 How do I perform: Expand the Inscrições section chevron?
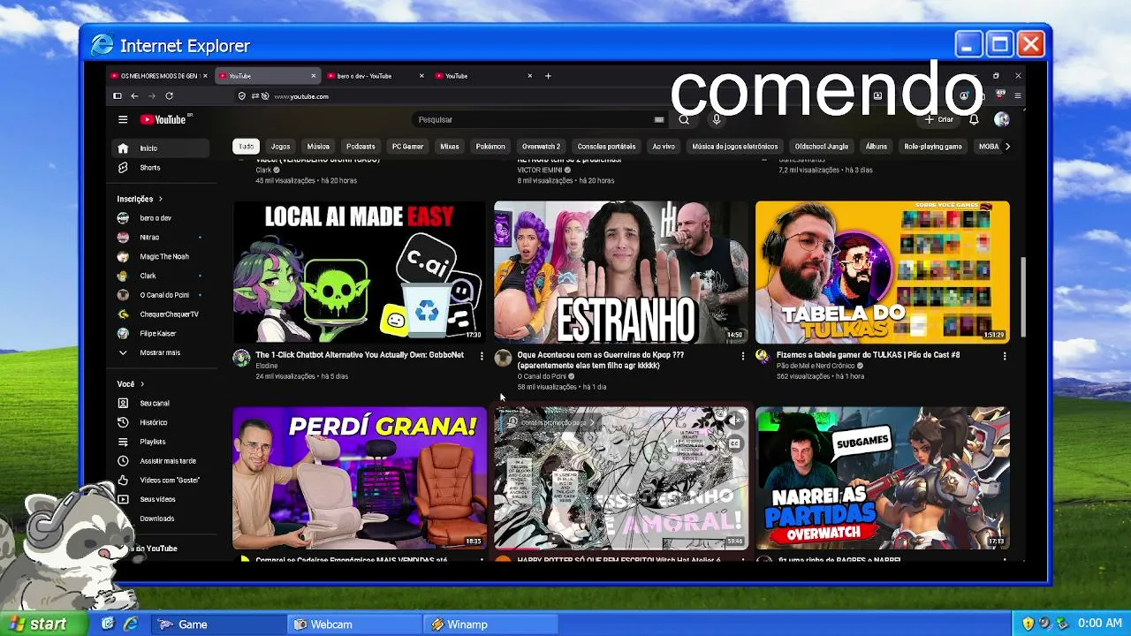click(160, 200)
